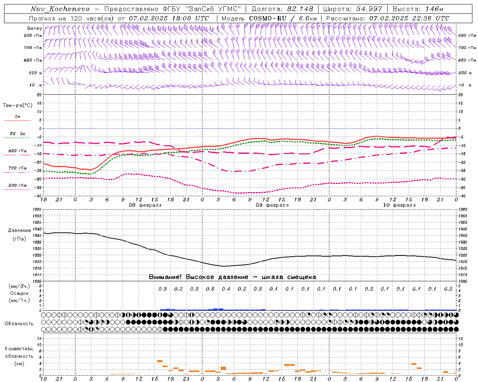Select the left 500 м wind level label
This screenshot has height=382, width=478.
pyautogui.click(x=35, y=73)
